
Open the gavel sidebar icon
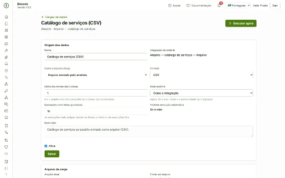click(6, 50)
